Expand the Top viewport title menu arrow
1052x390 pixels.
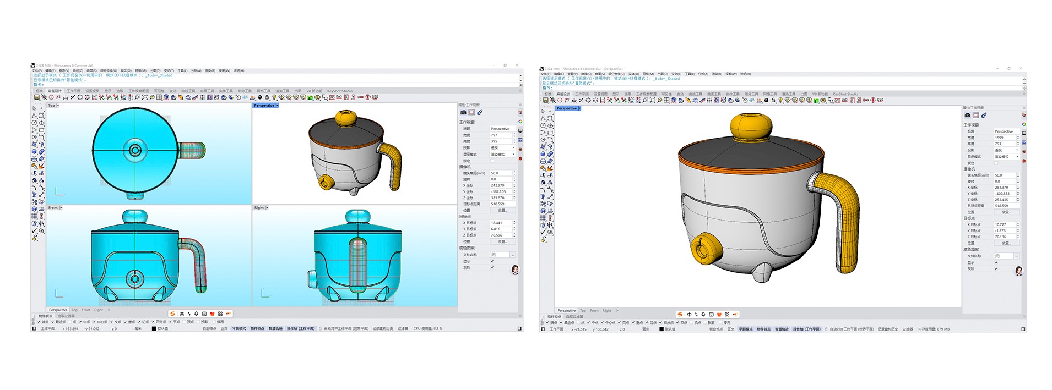58,106
